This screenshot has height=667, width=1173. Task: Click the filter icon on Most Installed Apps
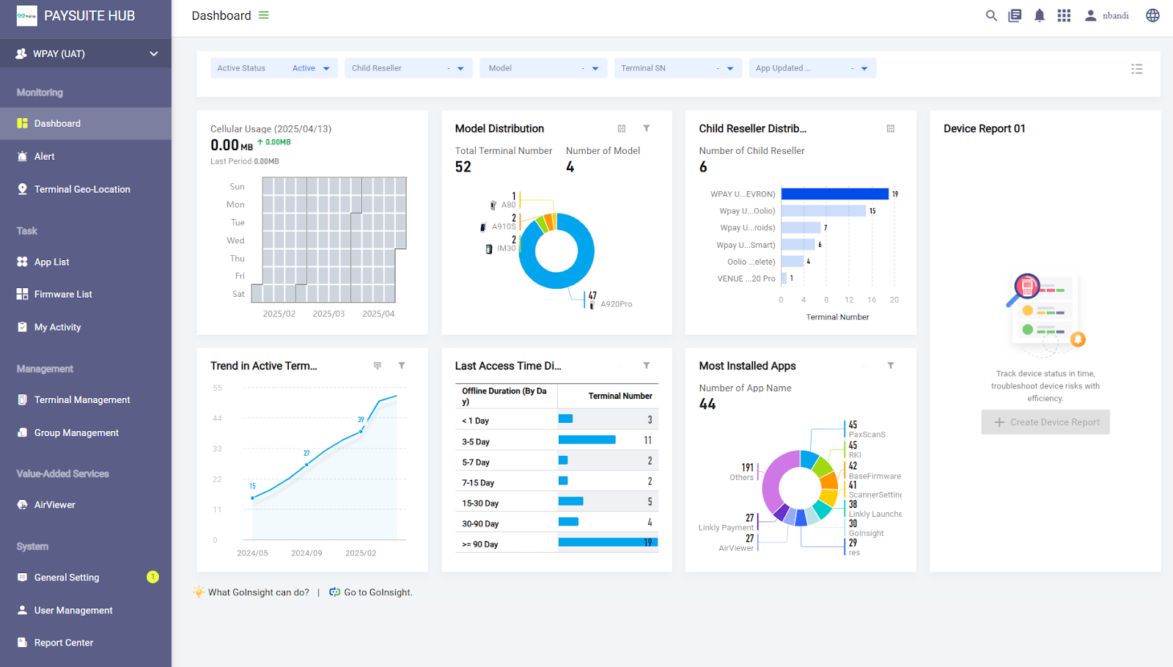click(891, 366)
